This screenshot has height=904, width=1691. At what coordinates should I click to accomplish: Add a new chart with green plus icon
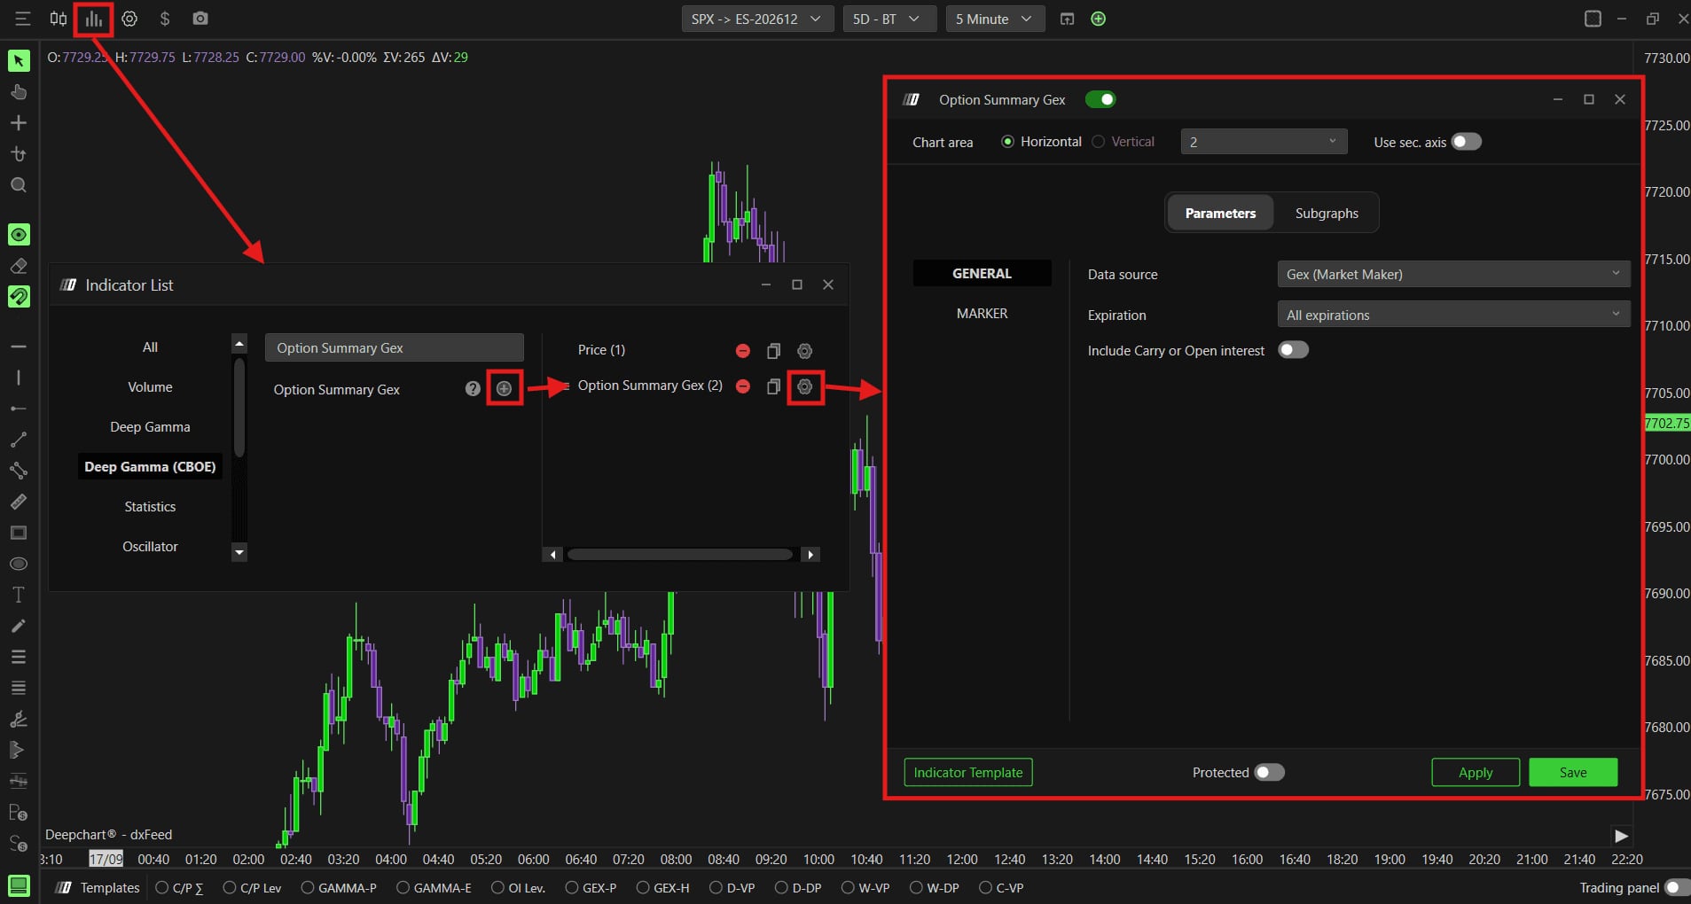(x=1098, y=19)
